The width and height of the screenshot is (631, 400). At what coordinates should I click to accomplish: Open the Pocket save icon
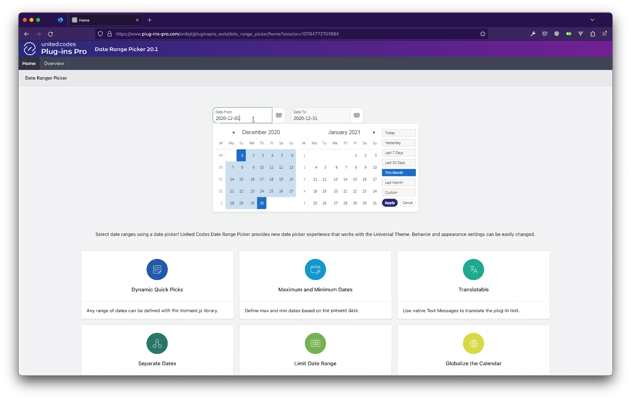coord(545,34)
